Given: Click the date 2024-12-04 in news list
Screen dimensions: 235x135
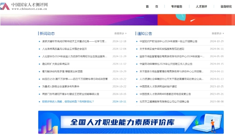Looking at the screenshot, I should 119,49.
